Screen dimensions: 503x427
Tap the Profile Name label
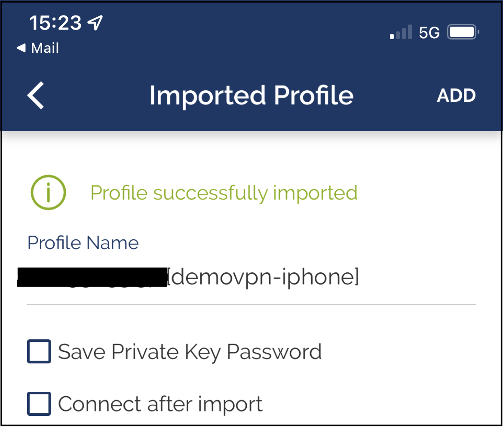point(83,243)
